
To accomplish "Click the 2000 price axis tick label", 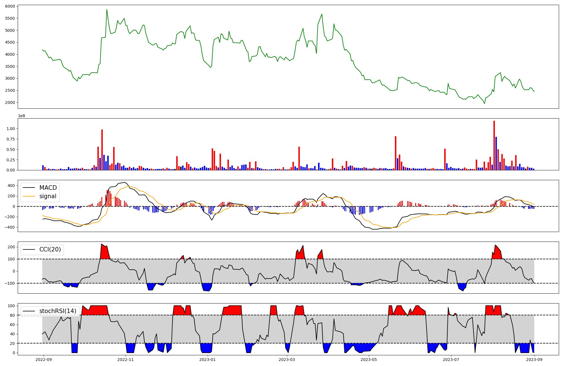I will [x=10, y=102].
